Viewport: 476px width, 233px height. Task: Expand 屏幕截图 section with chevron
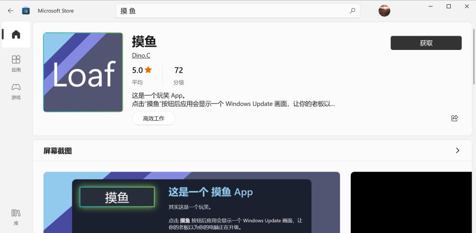tap(457, 150)
